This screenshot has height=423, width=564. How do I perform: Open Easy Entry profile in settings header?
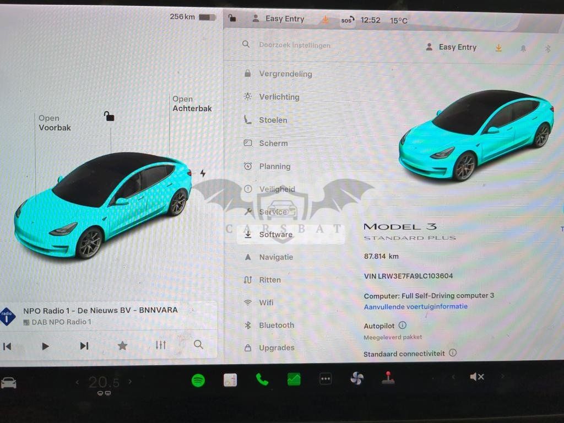click(451, 47)
